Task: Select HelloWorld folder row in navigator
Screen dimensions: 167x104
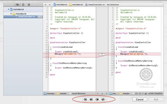Action: click(x=23, y=14)
